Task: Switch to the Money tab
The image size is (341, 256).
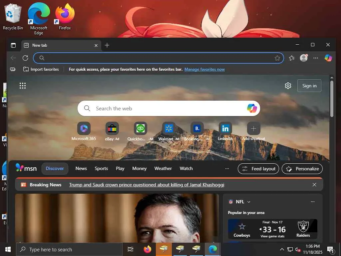Action: click(x=140, y=168)
